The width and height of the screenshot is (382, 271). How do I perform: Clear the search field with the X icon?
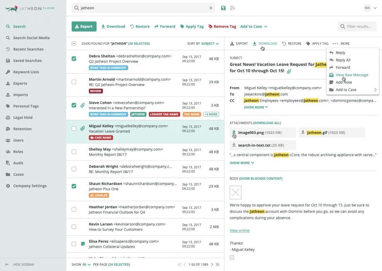tap(211, 8)
